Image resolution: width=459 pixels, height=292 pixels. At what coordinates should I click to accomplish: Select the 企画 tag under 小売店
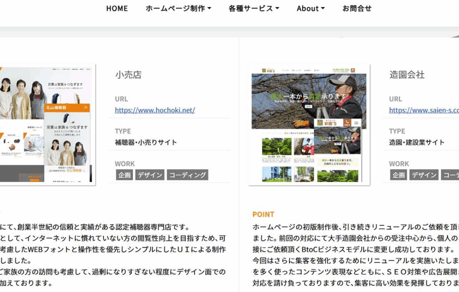(x=124, y=175)
